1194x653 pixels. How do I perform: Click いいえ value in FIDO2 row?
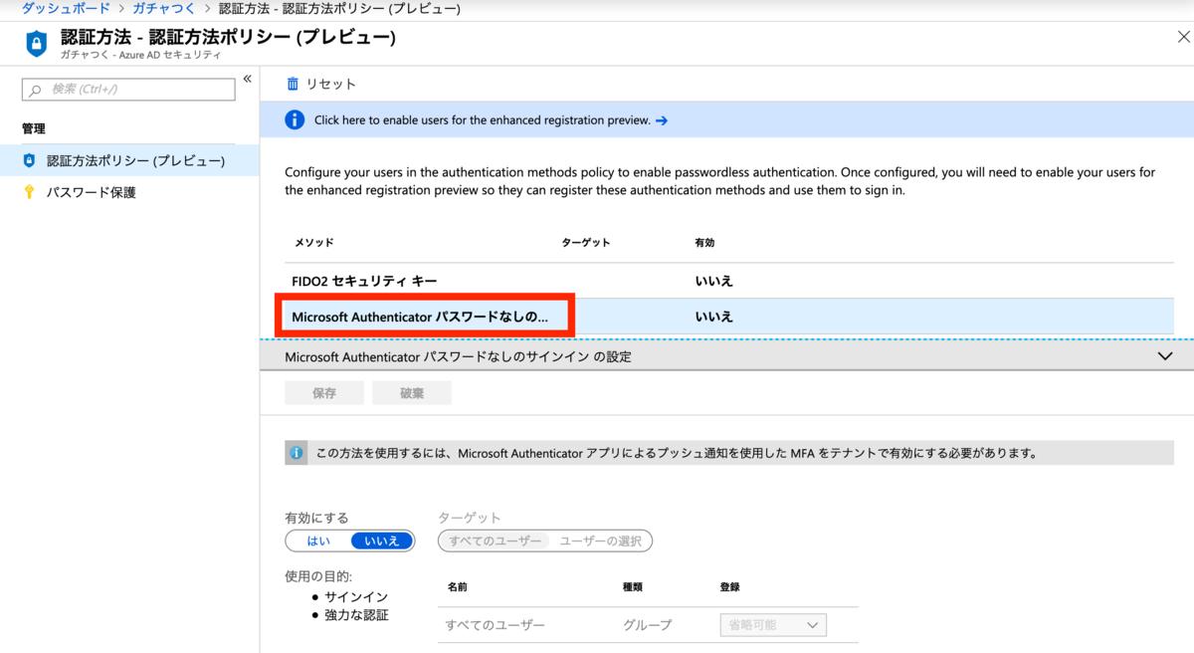coord(714,282)
